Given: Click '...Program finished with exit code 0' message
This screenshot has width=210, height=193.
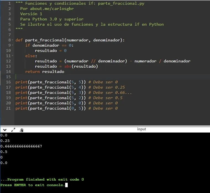Looking at the screenshot, I should (42, 179).
